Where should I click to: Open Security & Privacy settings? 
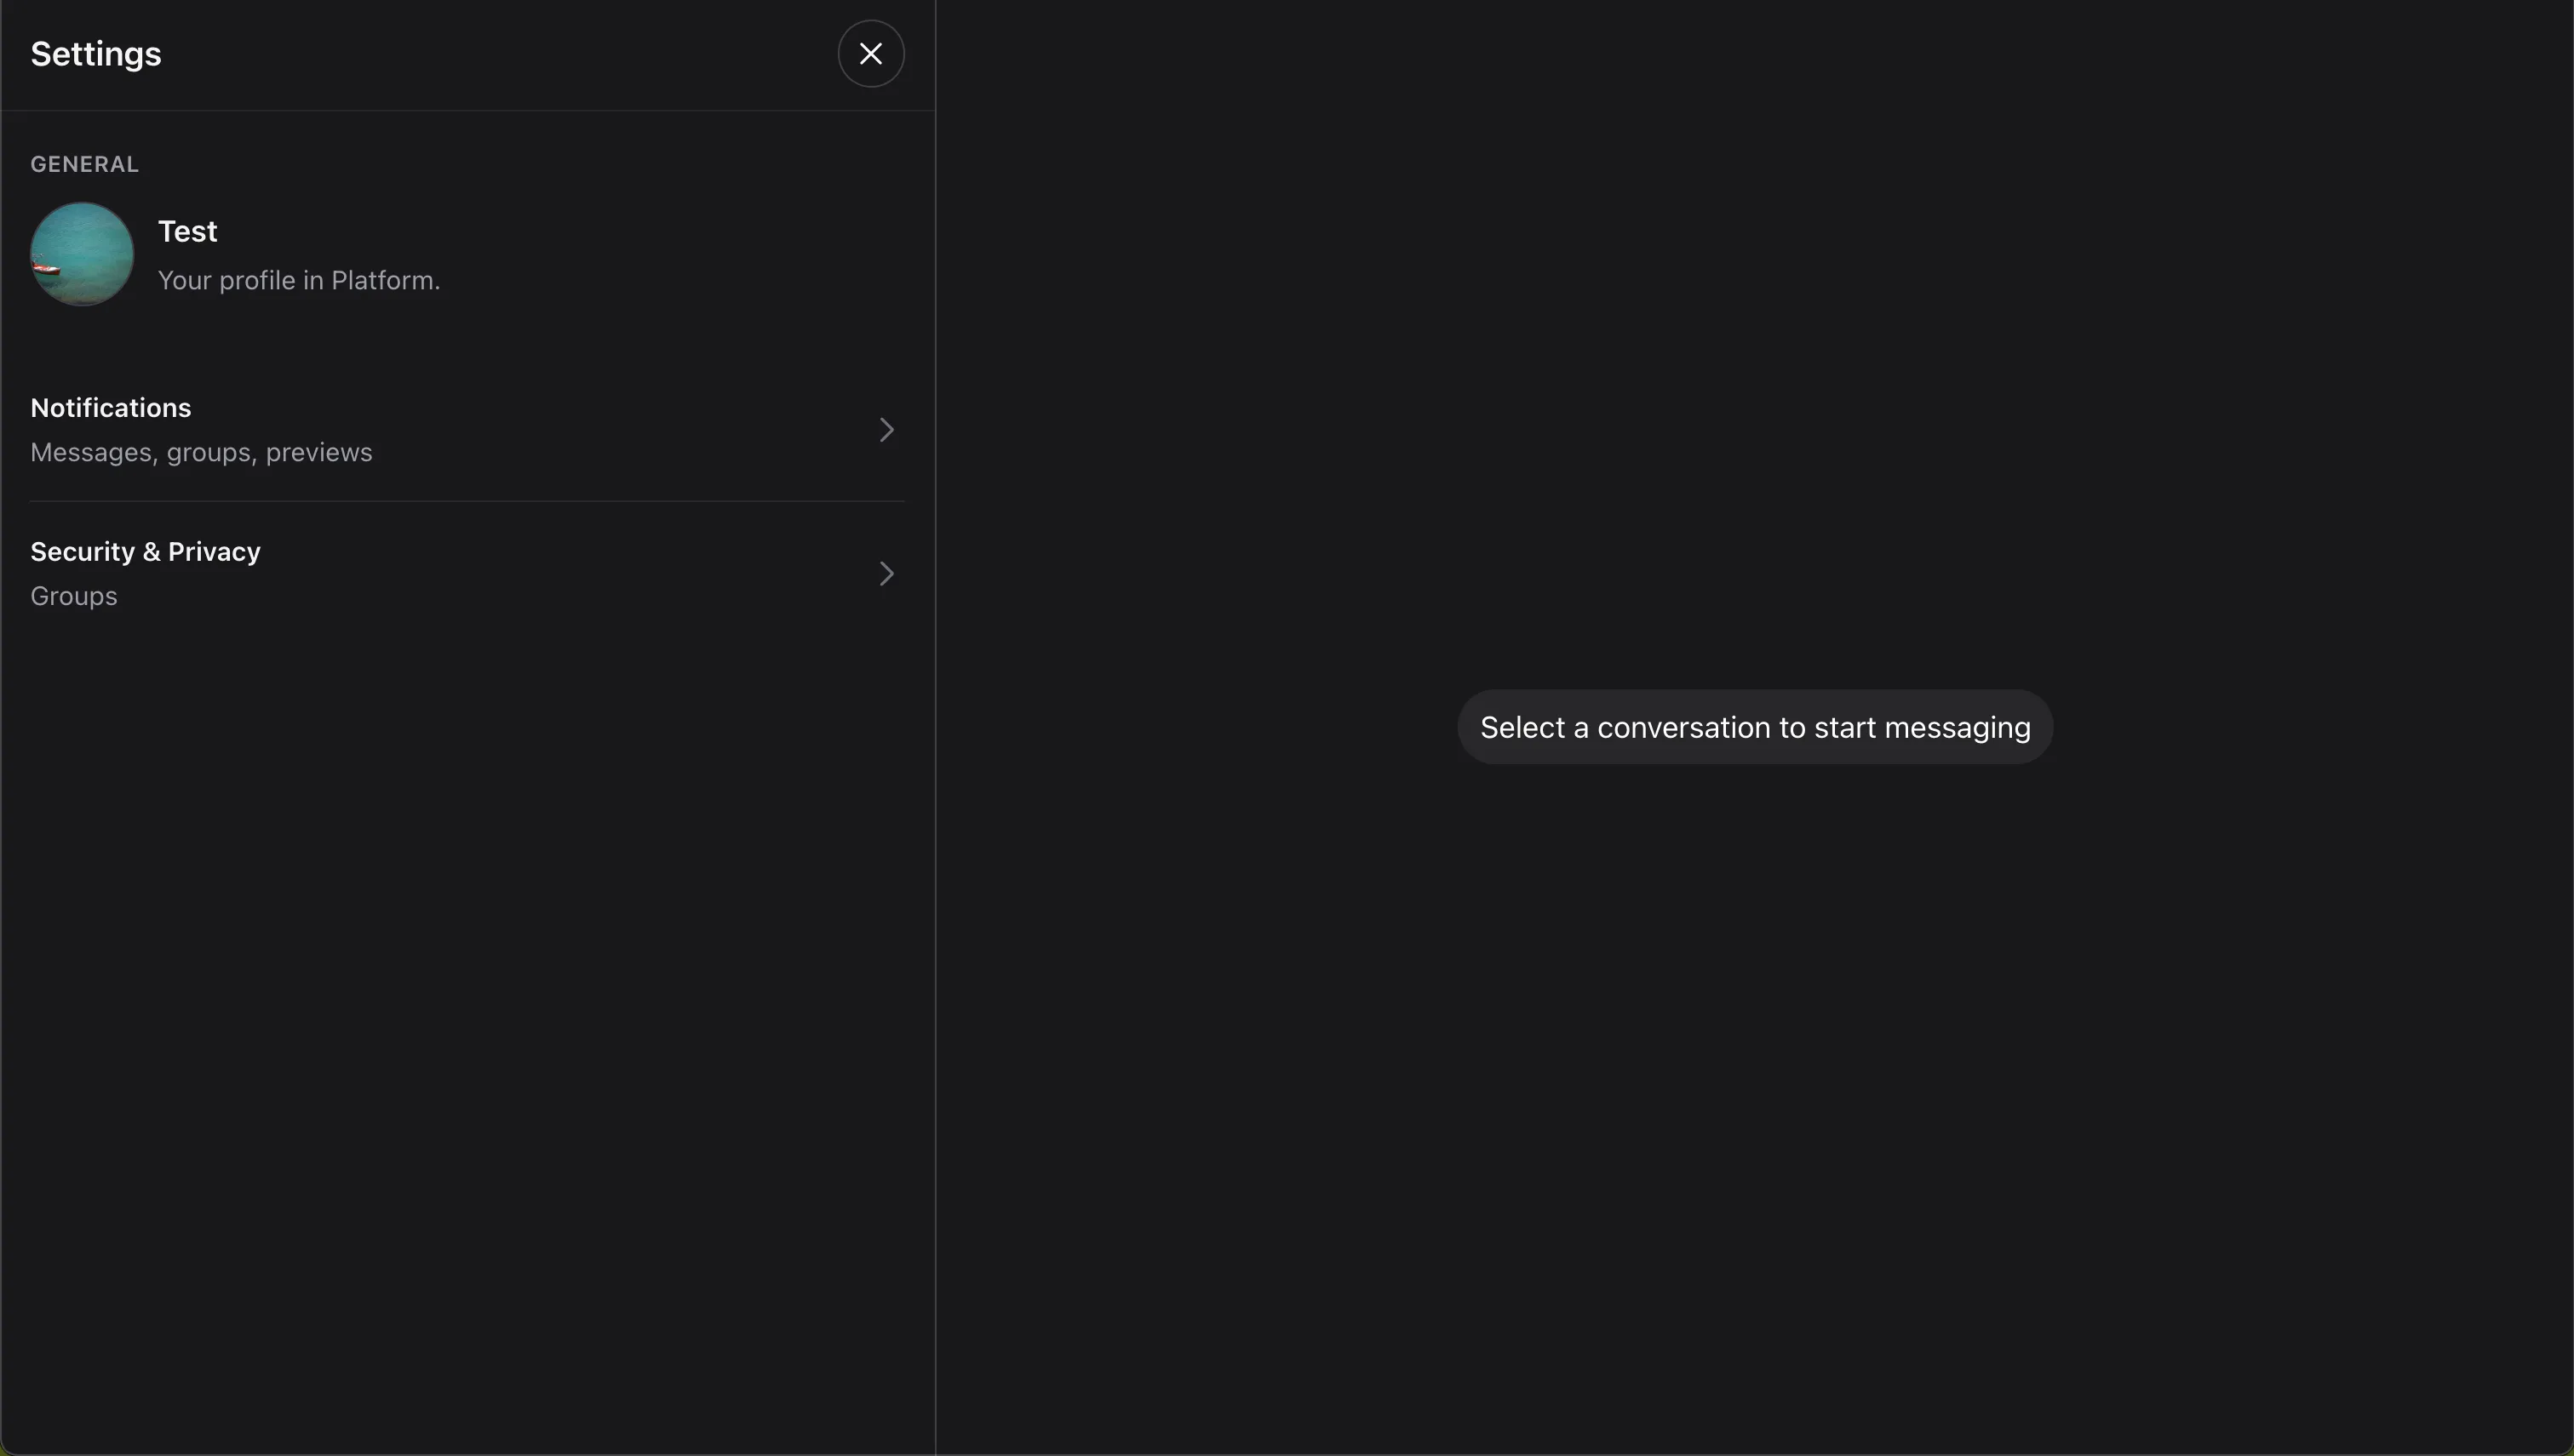pos(467,574)
